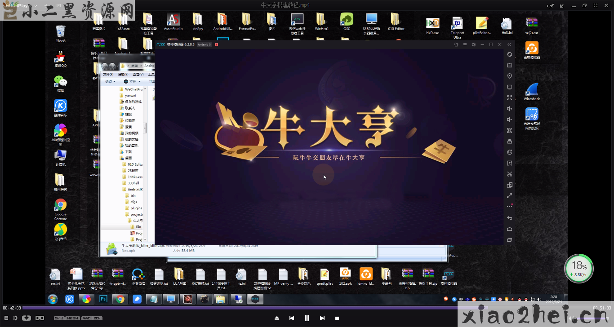Click Explorer forward navigation button
This screenshot has height=327, width=614.
pyautogui.click(x=112, y=66)
